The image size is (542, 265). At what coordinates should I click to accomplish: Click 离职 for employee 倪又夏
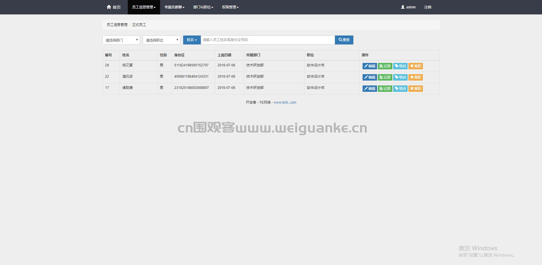coord(415,66)
